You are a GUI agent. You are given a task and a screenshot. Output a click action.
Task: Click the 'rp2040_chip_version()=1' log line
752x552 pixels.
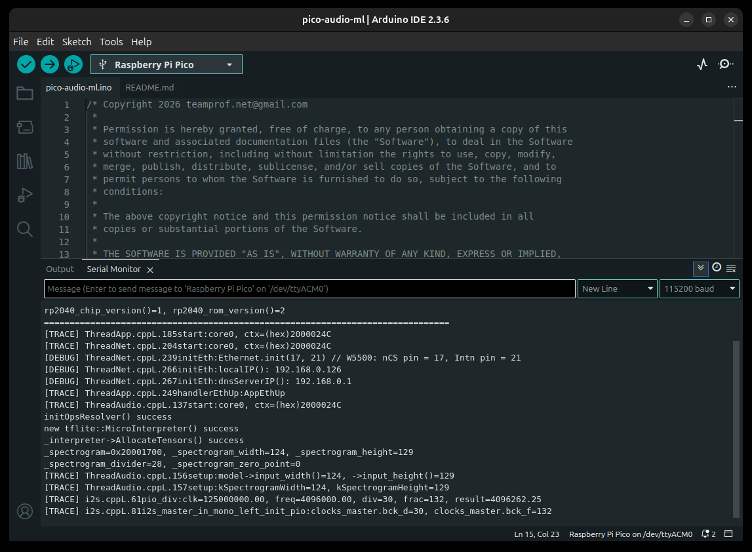[x=165, y=310]
